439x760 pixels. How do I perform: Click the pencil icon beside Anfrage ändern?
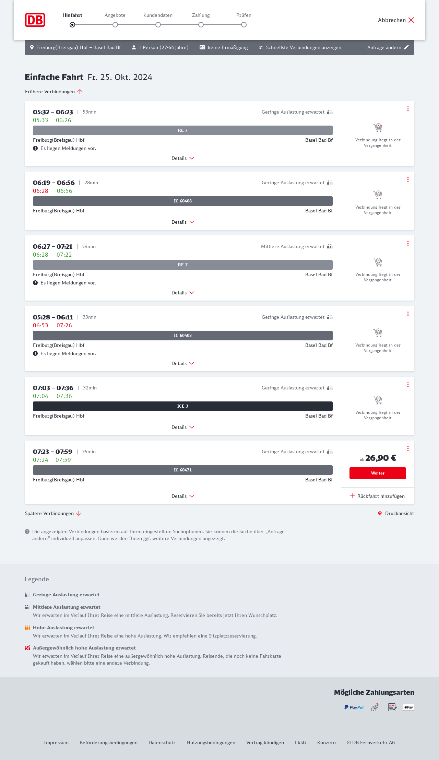(x=406, y=47)
